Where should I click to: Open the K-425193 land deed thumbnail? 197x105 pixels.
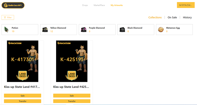coord(72,61)
